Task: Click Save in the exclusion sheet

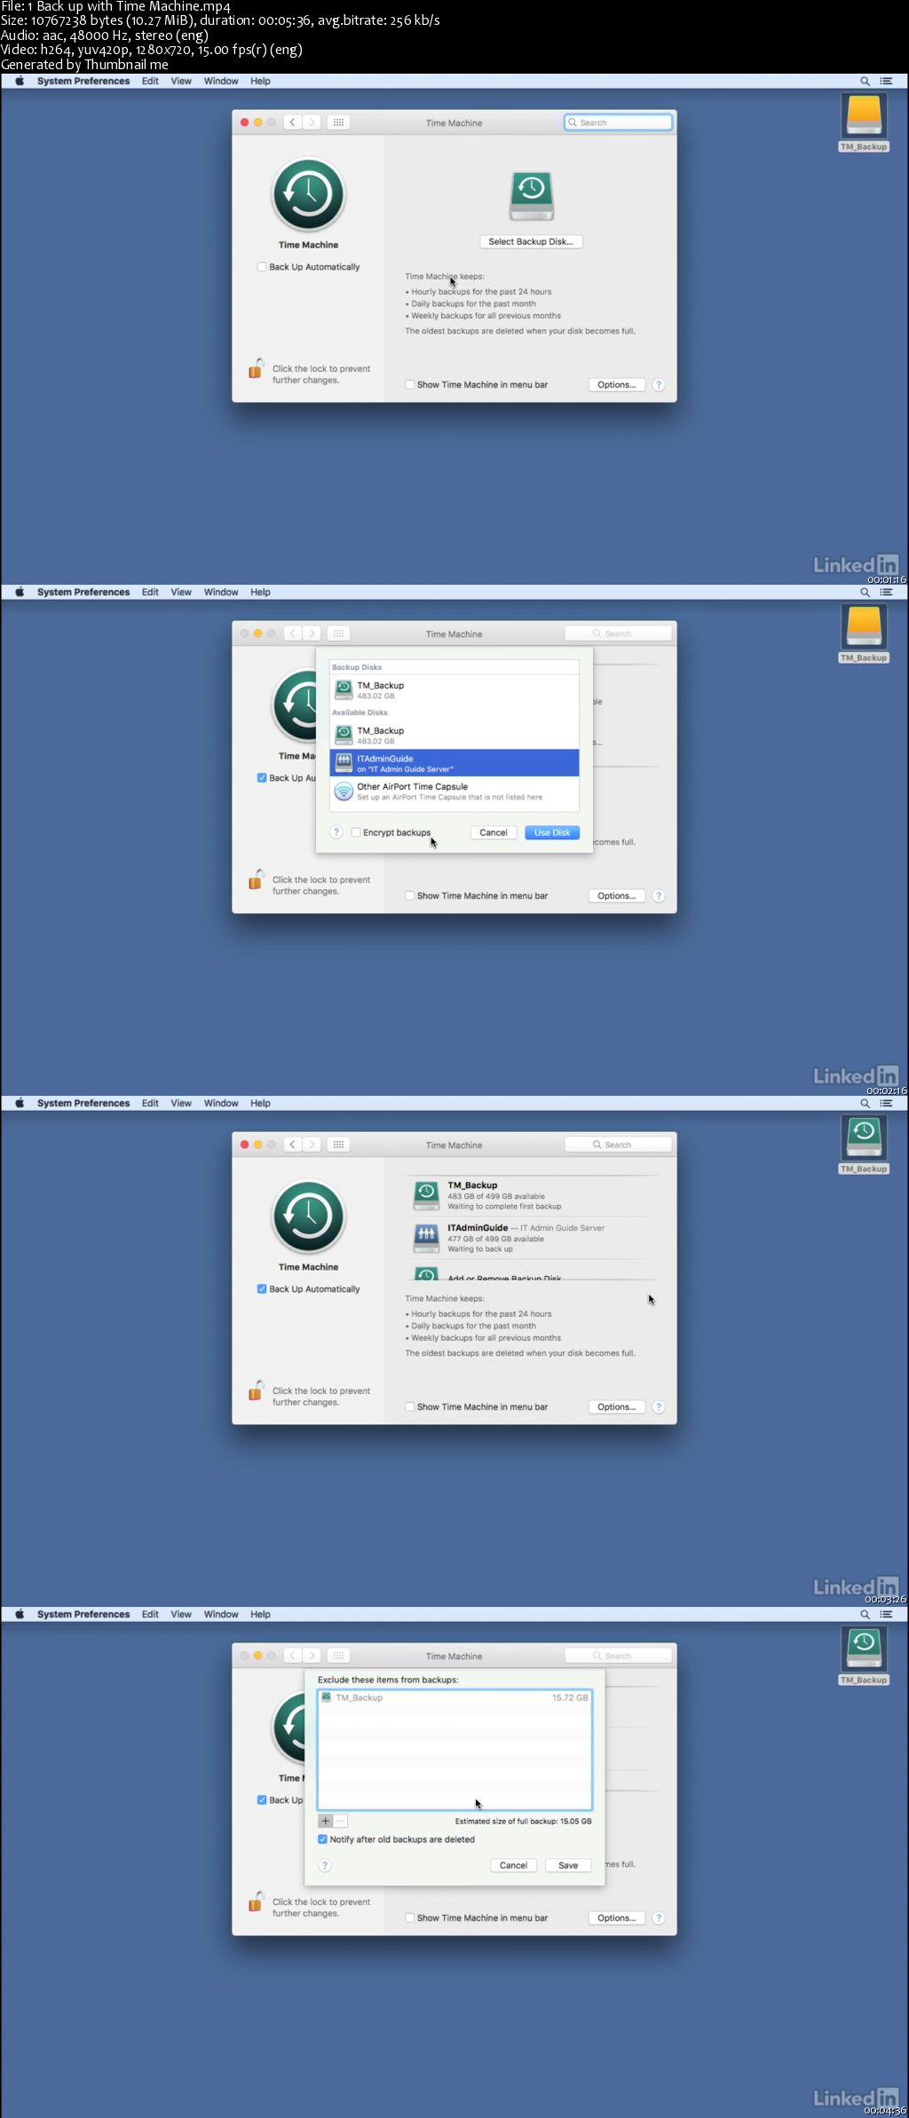Action: point(568,1865)
